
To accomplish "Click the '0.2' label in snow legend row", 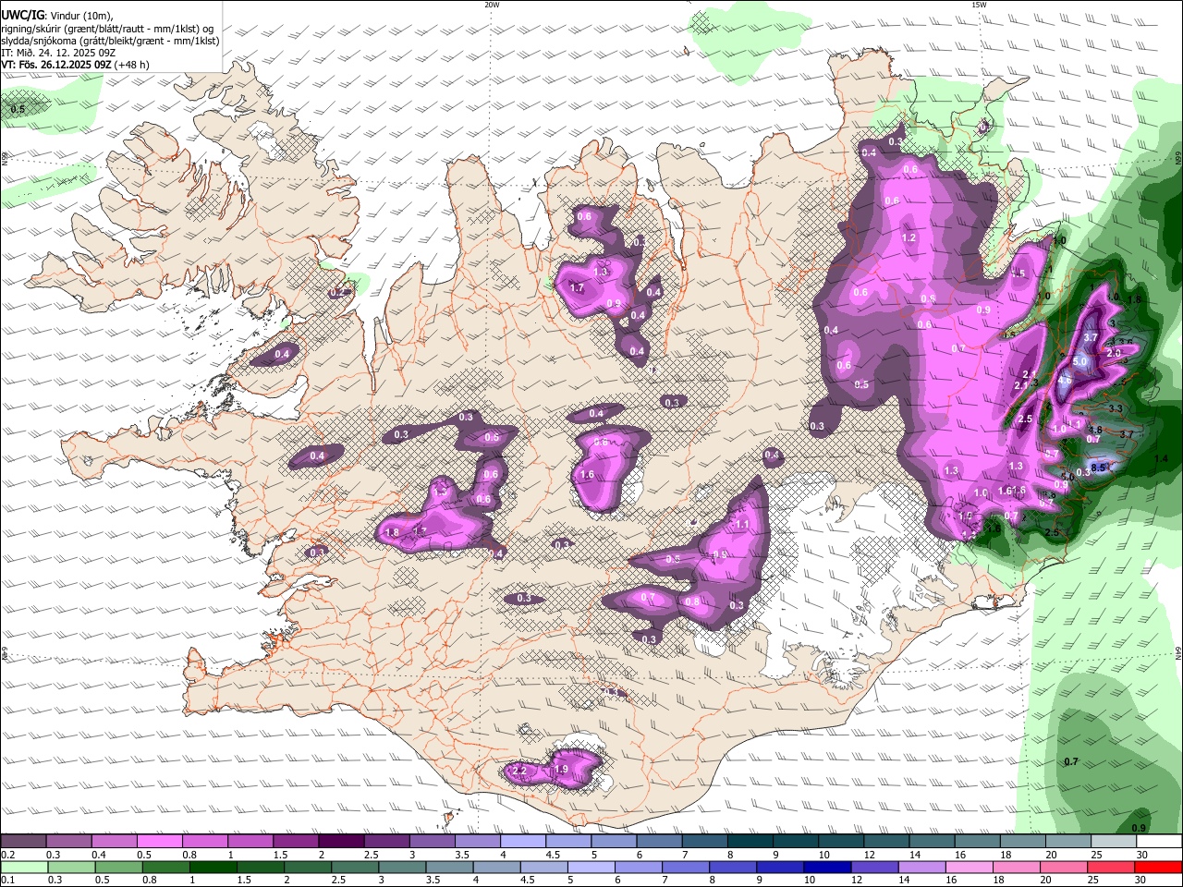I will click(6, 855).
